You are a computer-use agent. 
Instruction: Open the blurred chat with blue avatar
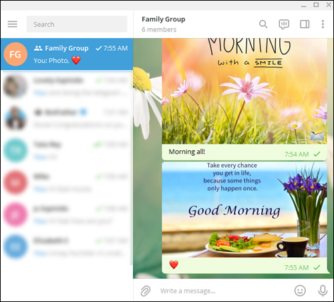pyautogui.click(x=67, y=247)
